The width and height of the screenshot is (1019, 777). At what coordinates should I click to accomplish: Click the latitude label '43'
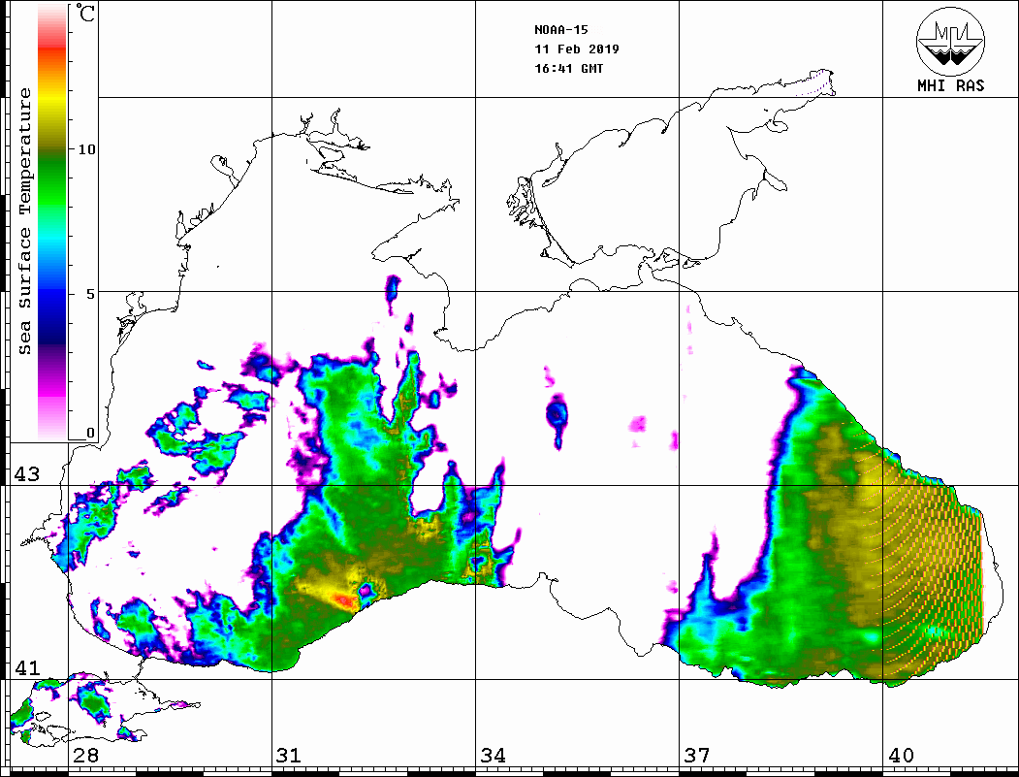coord(27,474)
